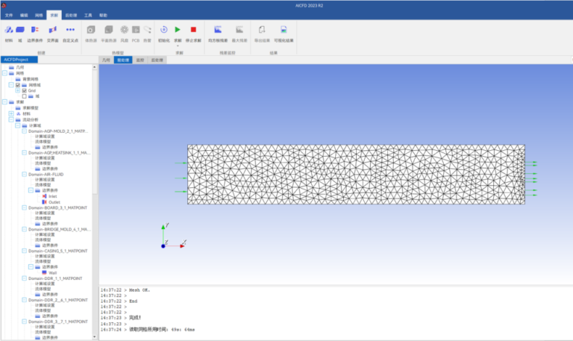Collapse Domain-AIR-FLUID node
Screen dimensions: 573x341
point(25,175)
